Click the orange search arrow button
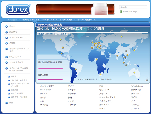 (145, 7)
